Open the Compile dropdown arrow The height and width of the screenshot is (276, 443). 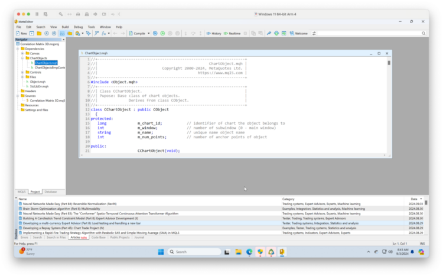pyautogui.click(x=149, y=33)
